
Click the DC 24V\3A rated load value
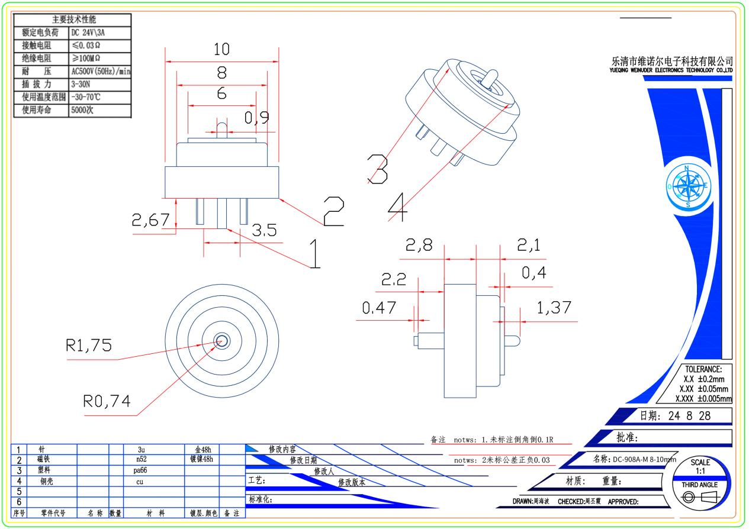[x=88, y=33]
